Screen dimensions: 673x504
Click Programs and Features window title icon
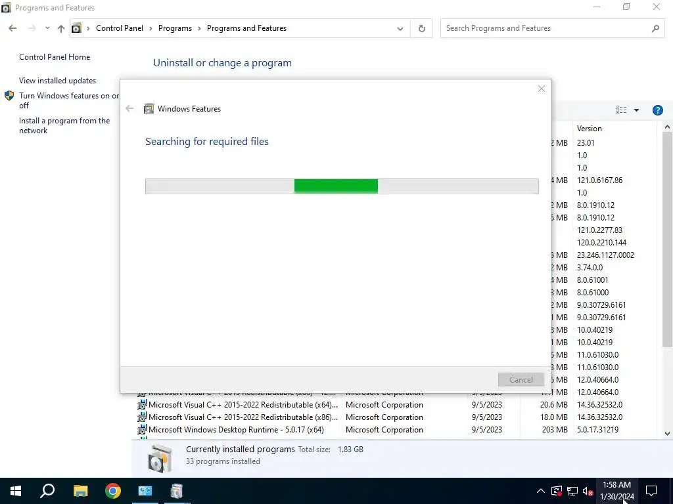click(6, 8)
